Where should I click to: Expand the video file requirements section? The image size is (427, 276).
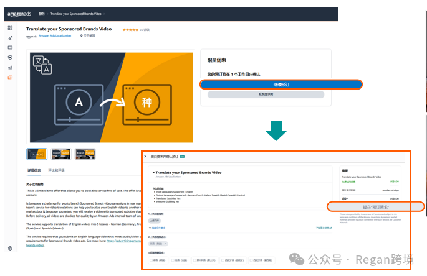tap(157, 228)
